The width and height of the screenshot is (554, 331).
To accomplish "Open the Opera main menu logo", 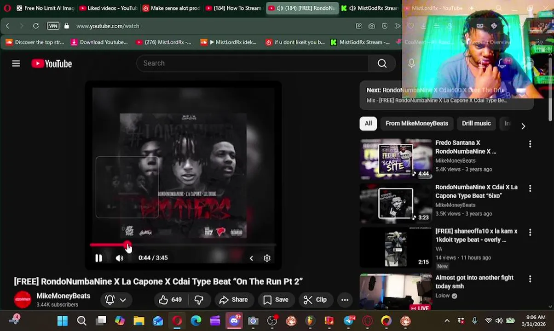I will click(x=7, y=8).
